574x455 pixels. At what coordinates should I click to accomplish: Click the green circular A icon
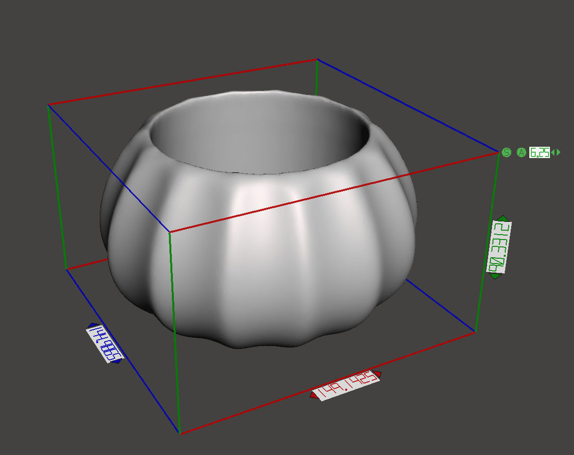pos(521,152)
